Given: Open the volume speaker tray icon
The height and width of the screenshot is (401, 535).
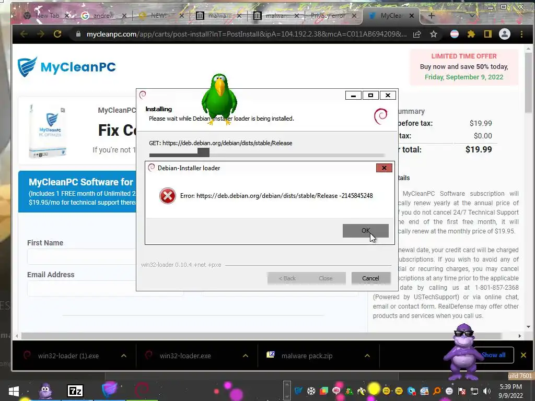Looking at the screenshot, I should (x=487, y=391).
